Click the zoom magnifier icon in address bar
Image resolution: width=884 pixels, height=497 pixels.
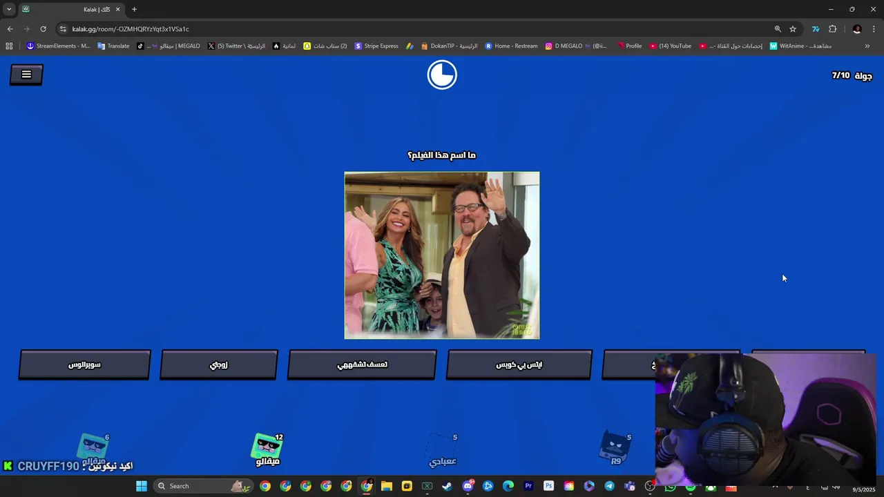tap(778, 29)
